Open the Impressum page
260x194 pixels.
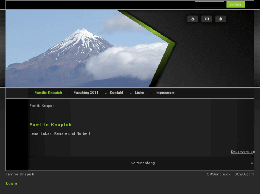(x=165, y=93)
